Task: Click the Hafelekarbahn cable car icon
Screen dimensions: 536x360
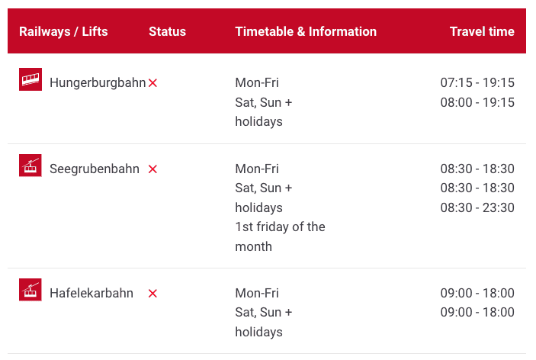Action: pos(30,290)
